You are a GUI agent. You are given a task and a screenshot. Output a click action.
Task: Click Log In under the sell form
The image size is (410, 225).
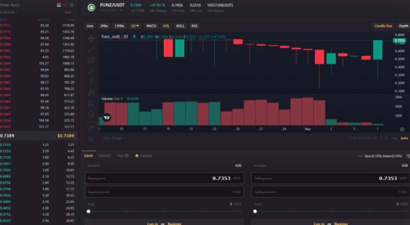[x=319, y=223]
